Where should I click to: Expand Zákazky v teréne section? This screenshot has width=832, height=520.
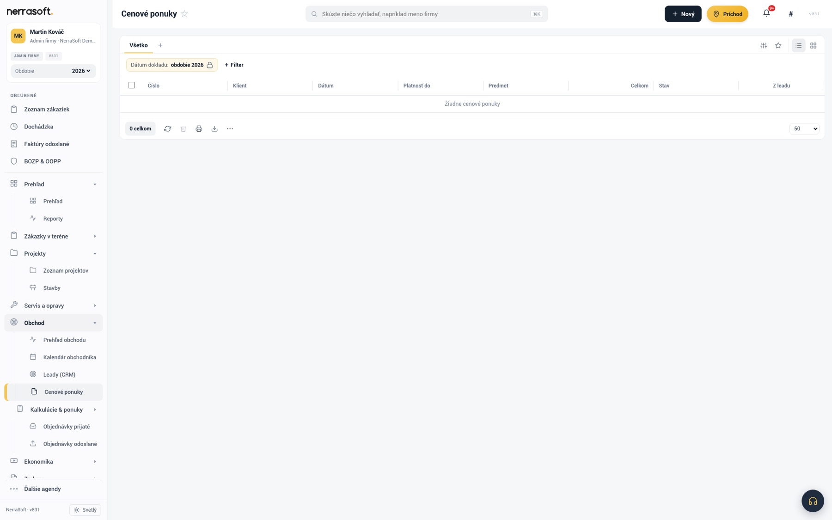54,236
